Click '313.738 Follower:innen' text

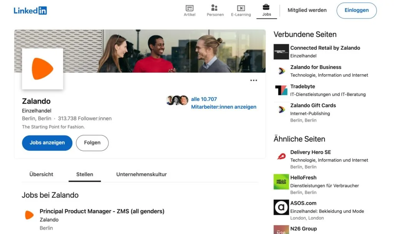coord(85,119)
